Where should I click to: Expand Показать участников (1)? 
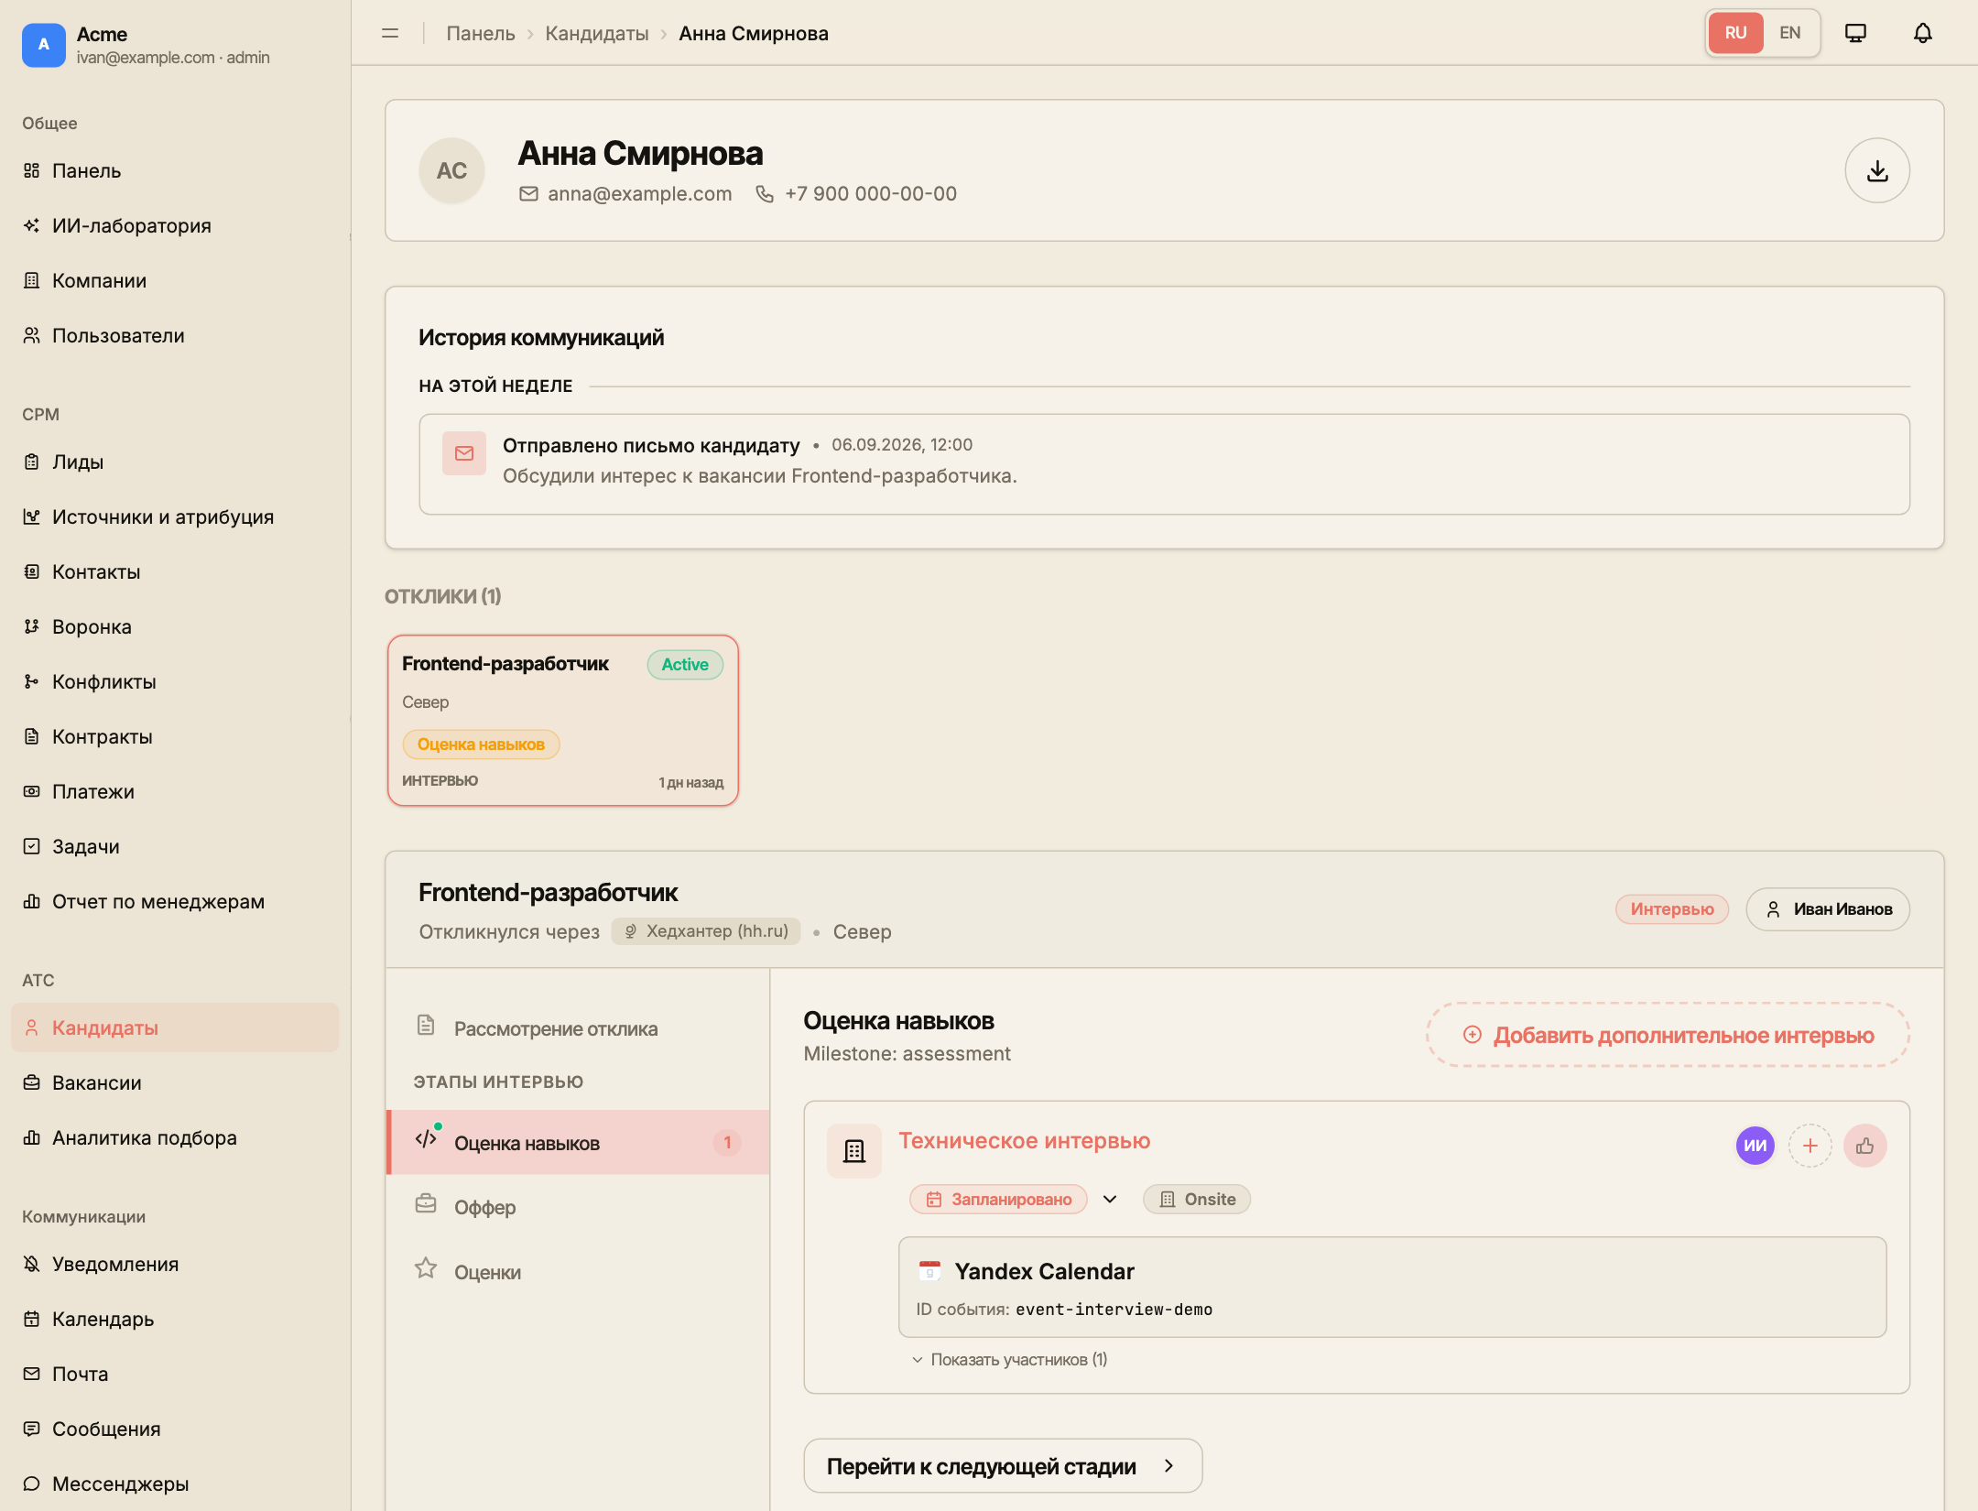1009,1360
